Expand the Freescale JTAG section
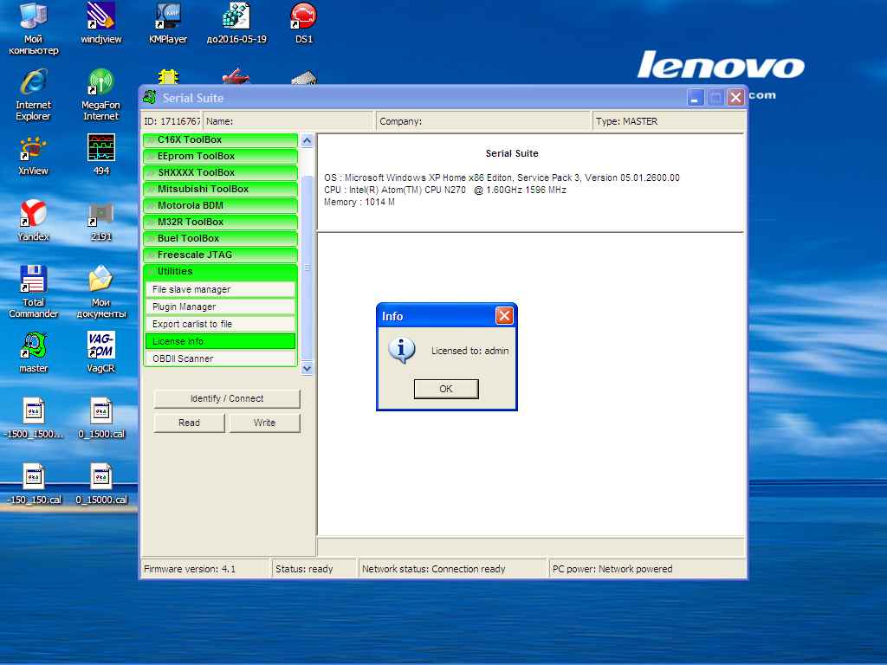The image size is (887, 665). (x=221, y=255)
